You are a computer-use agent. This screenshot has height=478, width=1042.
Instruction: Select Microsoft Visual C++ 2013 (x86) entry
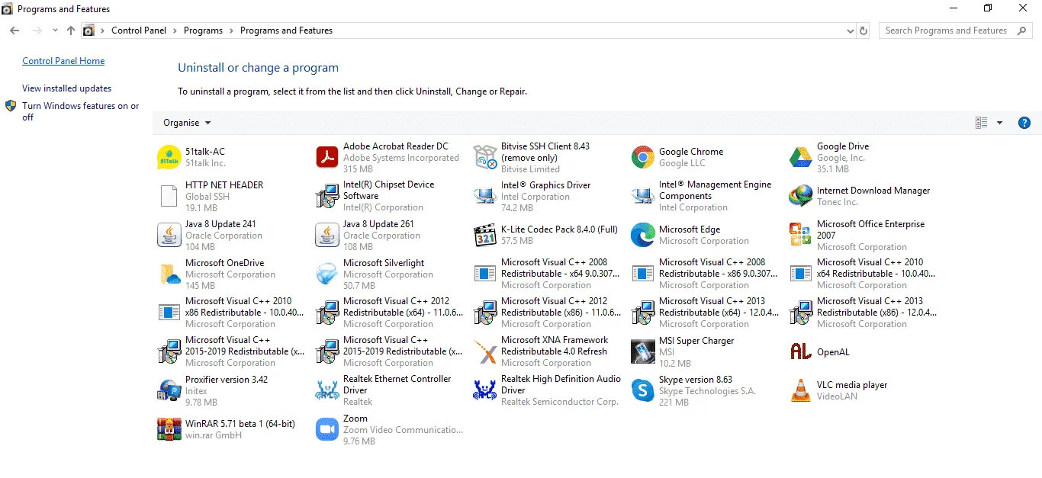click(863, 313)
